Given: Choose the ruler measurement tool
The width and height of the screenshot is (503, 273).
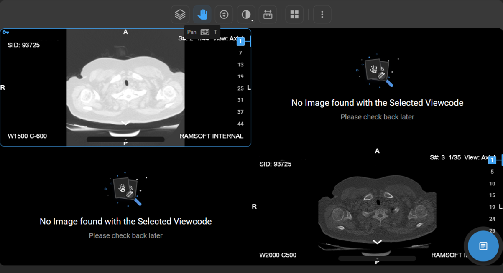Looking at the screenshot, I should pos(268,15).
